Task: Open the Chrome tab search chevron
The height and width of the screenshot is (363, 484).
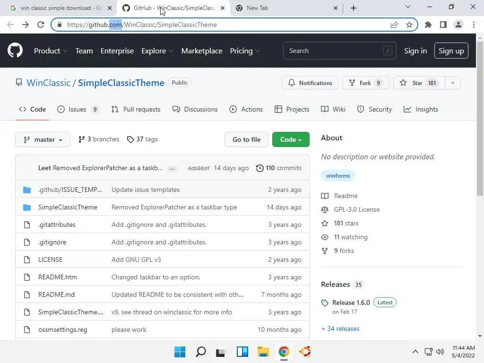Action: tap(408, 7)
